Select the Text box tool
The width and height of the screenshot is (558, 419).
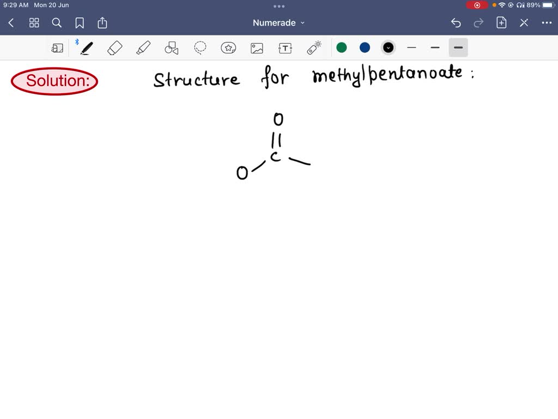tap(285, 48)
